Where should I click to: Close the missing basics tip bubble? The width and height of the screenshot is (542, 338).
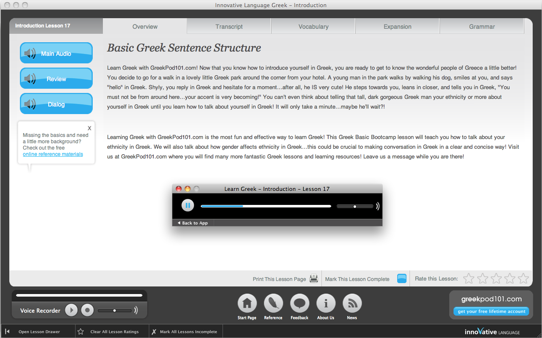pyautogui.click(x=89, y=128)
